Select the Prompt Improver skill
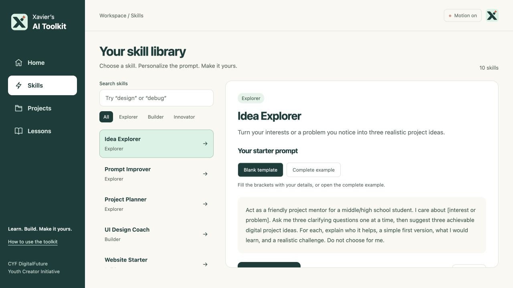The width and height of the screenshot is (513, 288). tap(156, 174)
